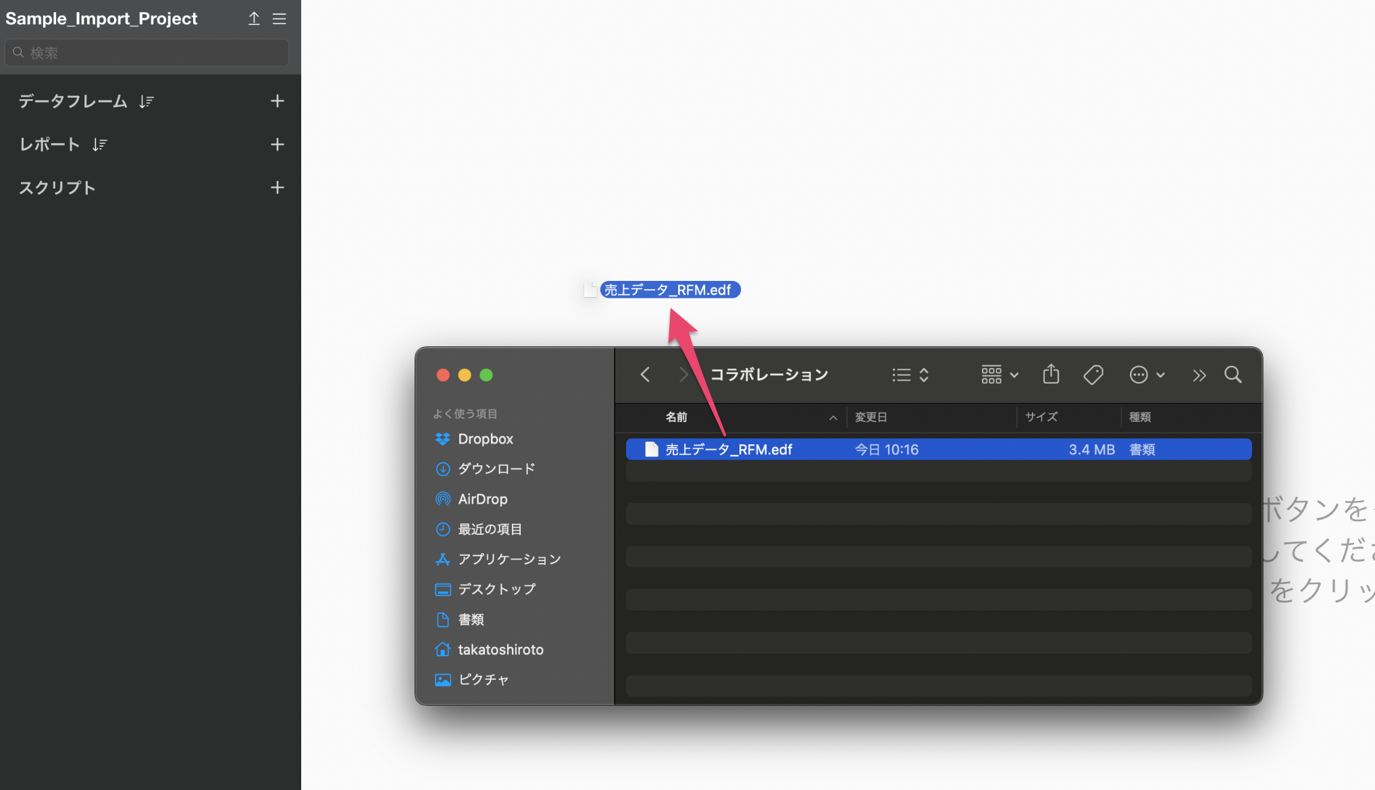Sort reports using sort icon
This screenshot has width=1375, height=790.
pyautogui.click(x=100, y=144)
